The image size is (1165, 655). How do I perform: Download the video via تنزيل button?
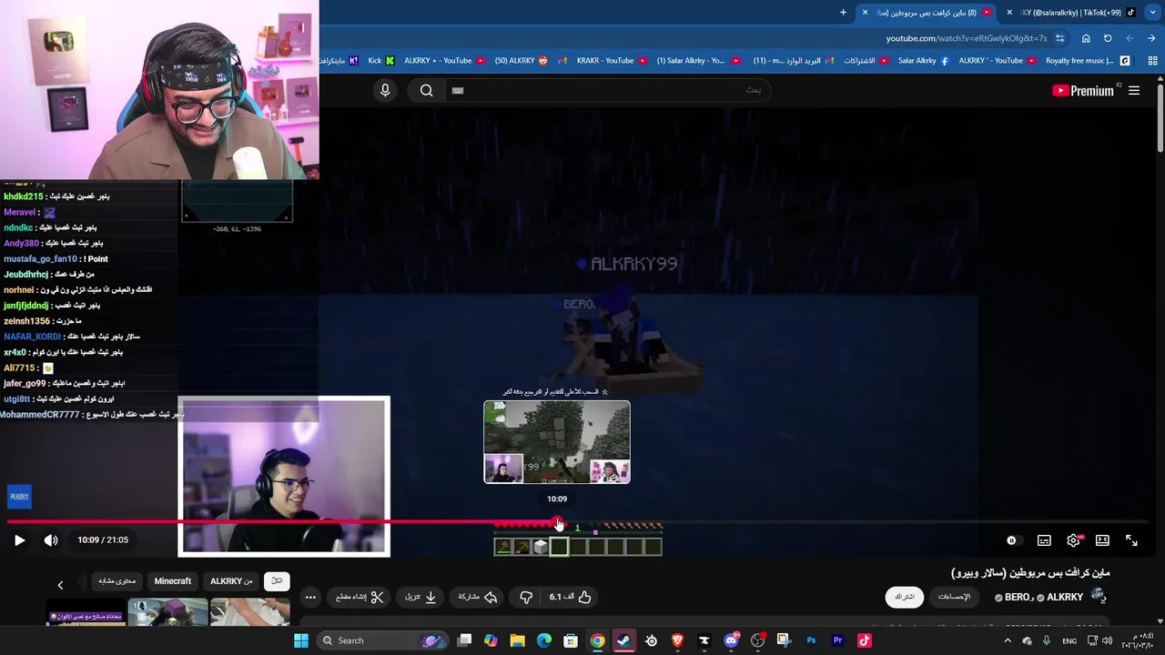click(x=420, y=597)
